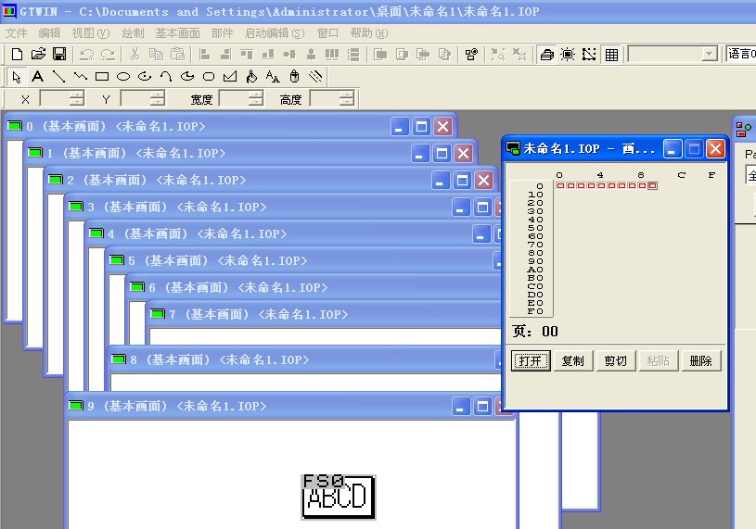Click the Save disk icon
Image resolution: width=756 pixels, height=529 pixels.
58,55
